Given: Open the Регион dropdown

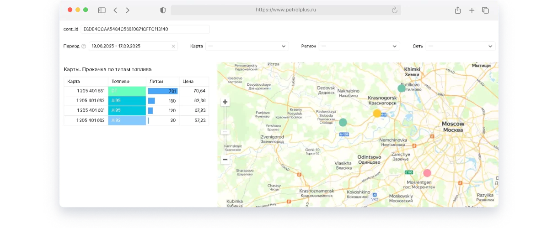Looking at the screenshot, I should (x=359, y=46).
